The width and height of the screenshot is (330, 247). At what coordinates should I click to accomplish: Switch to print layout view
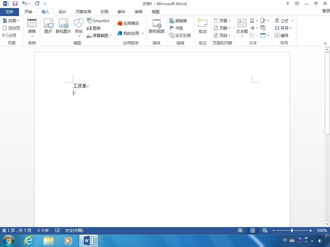[x=253, y=230]
